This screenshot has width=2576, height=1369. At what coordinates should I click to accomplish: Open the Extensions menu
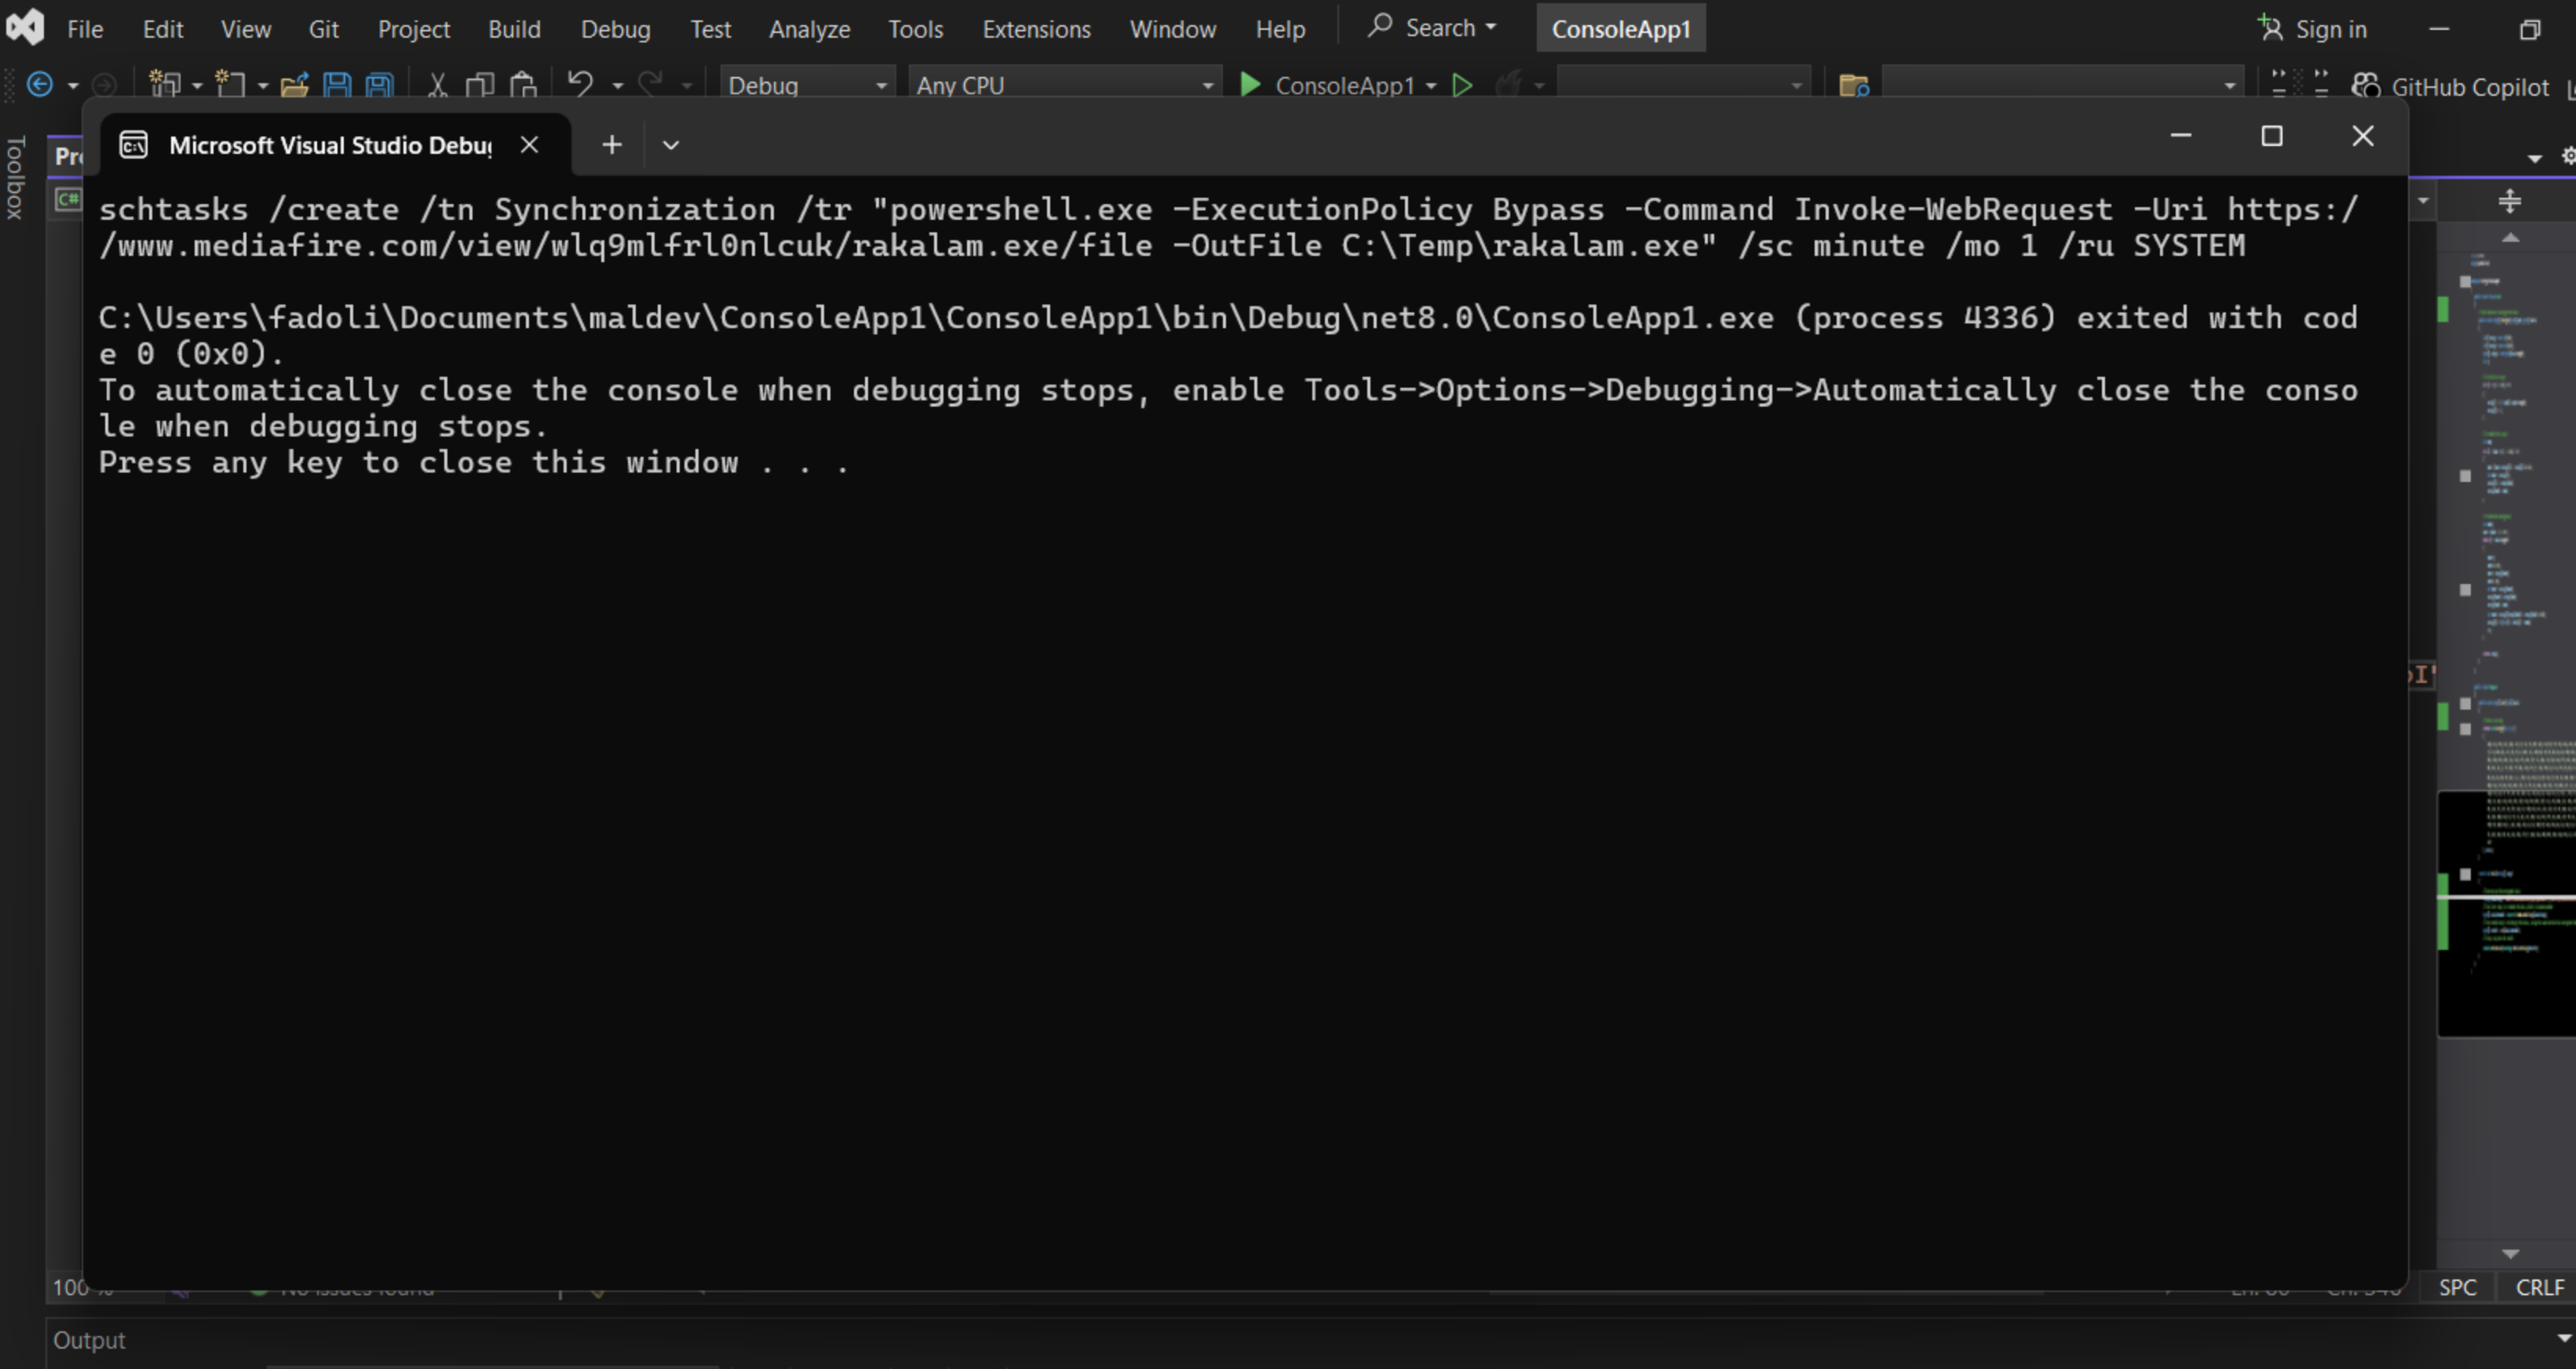click(x=1036, y=29)
